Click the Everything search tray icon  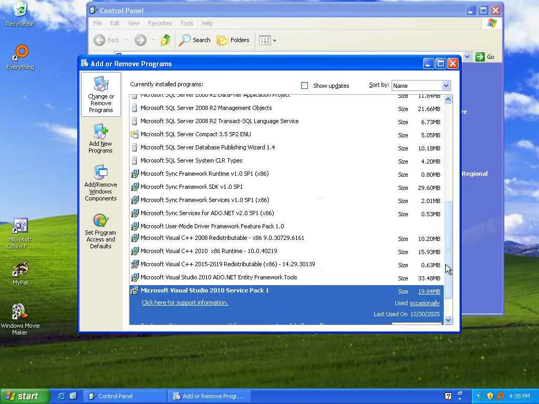tap(500, 396)
